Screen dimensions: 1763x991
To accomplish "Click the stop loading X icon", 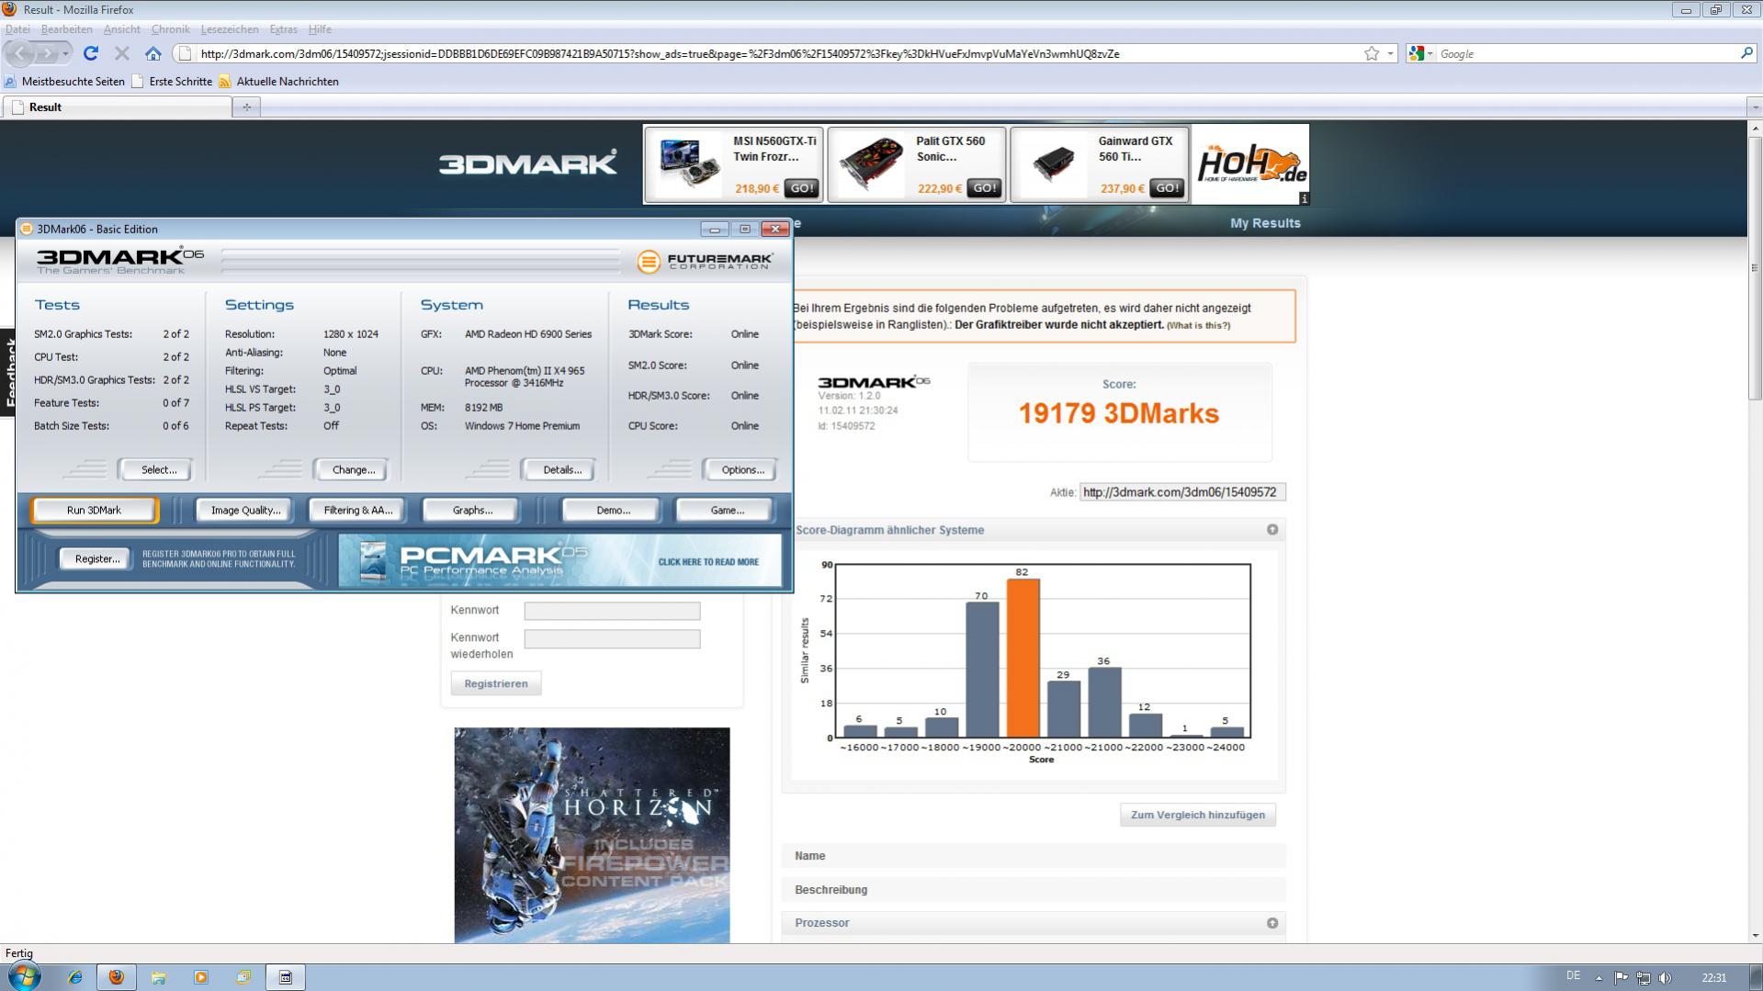I will [x=121, y=53].
